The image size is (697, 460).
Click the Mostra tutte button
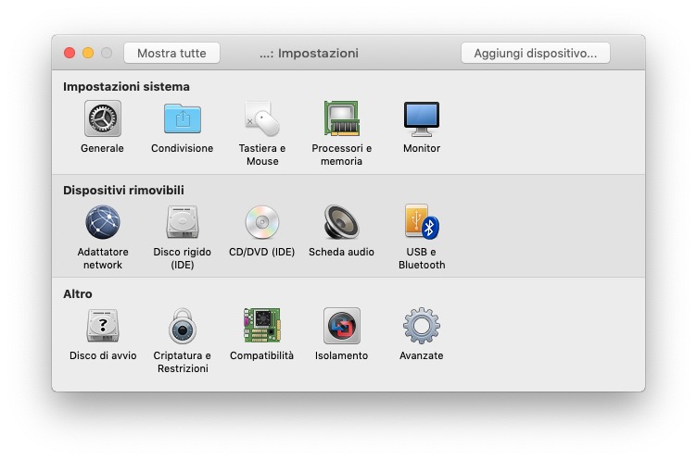pos(171,54)
